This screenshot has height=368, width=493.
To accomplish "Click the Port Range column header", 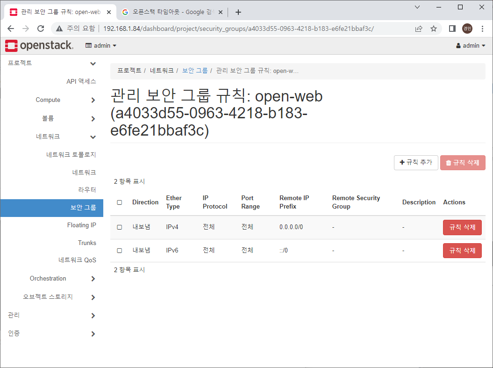I will (x=250, y=202).
